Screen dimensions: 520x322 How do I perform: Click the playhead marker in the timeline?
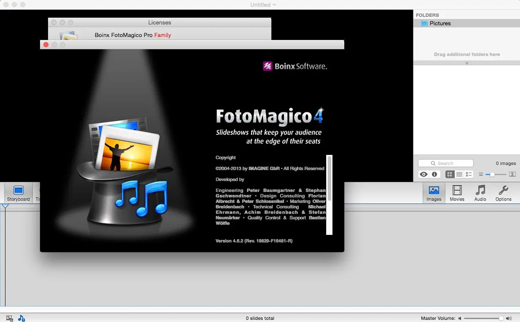(5, 206)
